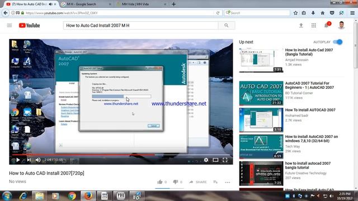Screen dimensions: 358x201
Task: Go to the browser home page
Action: (322, 13)
